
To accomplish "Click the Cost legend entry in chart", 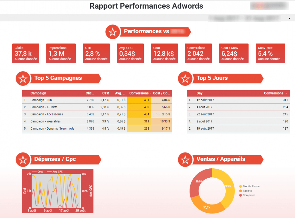I will (x=37, y=172).
